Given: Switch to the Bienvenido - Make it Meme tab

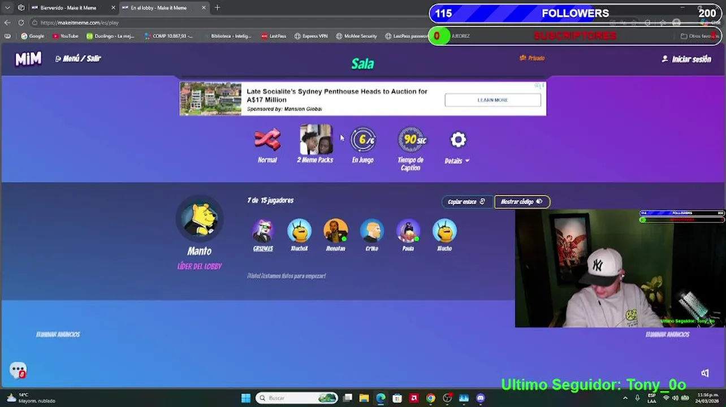Looking at the screenshot, I should 68,8.
